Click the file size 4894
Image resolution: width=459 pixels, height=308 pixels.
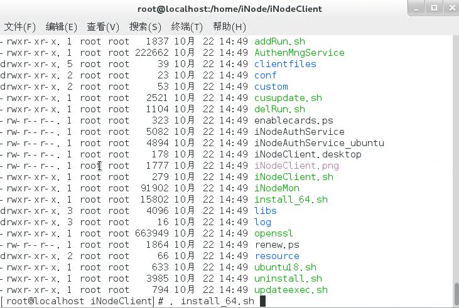pyautogui.click(x=158, y=143)
